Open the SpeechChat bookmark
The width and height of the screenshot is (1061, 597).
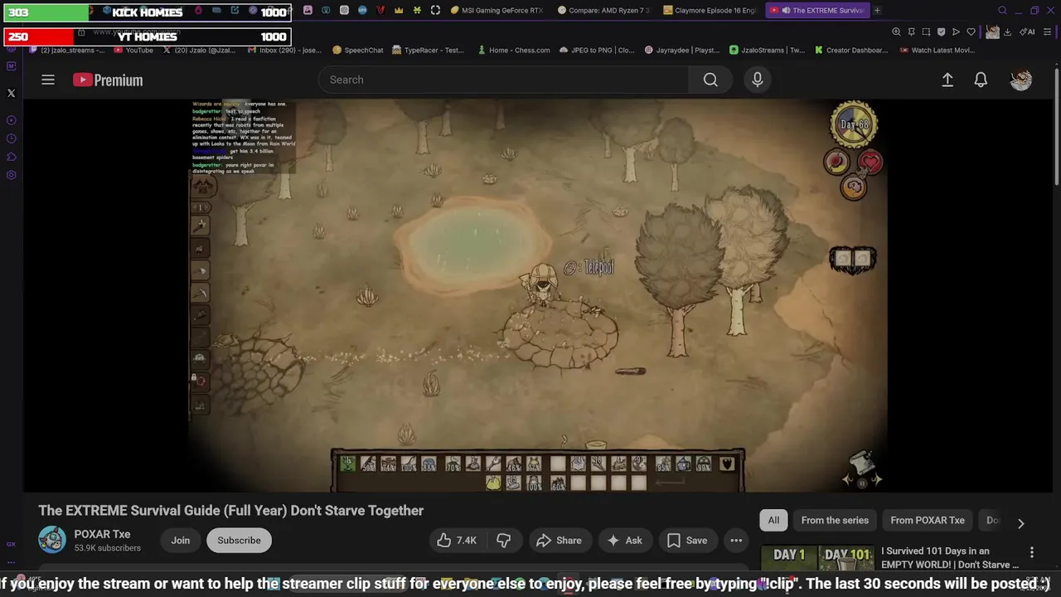click(x=357, y=50)
